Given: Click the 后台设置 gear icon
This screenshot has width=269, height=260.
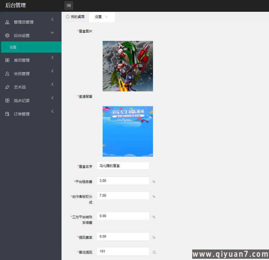Looking at the screenshot, I should coord(7,36).
